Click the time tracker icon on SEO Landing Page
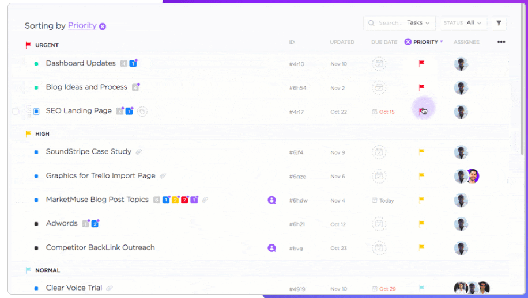The image size is (528, 298). tap(142, 112)
